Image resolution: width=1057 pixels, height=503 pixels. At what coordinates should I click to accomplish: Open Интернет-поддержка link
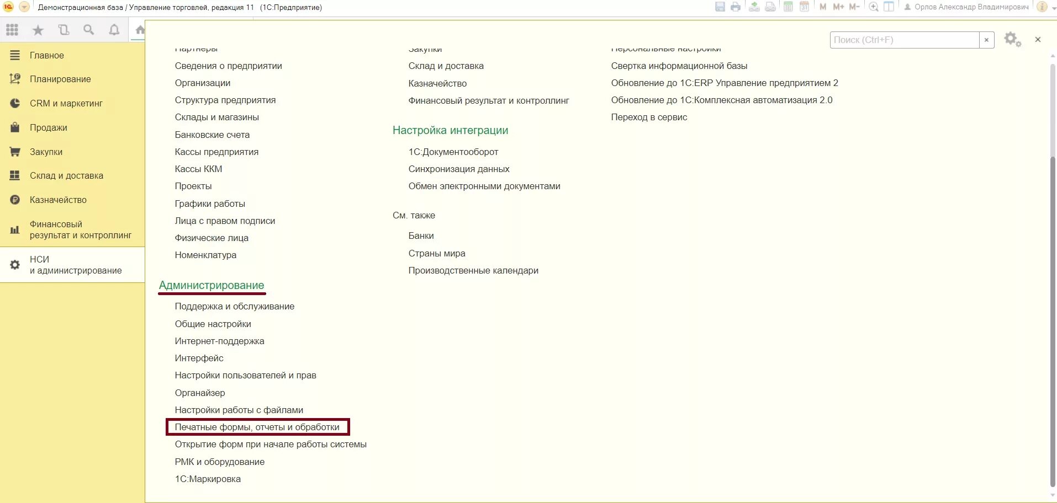220,341
